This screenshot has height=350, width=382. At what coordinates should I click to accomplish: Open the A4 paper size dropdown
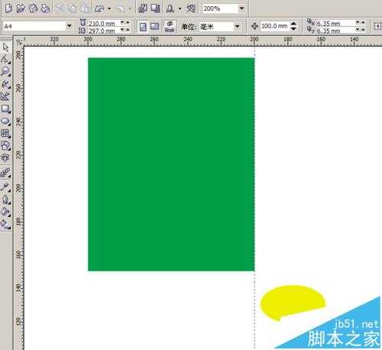[69, 26]
